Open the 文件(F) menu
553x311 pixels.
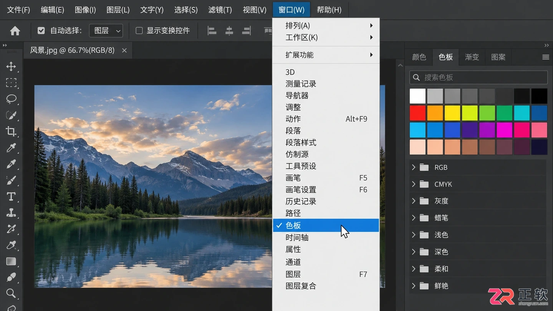[x=18, y=10]
